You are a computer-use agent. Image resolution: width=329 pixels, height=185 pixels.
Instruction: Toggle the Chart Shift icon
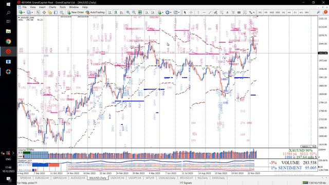pyautogui.click(x=153, y=12)
